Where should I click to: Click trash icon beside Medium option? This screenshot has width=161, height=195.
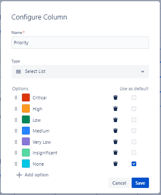point(115,131)
